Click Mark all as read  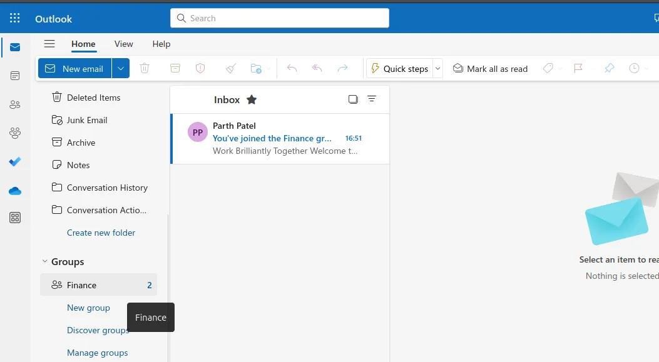[x=490, y=68]
